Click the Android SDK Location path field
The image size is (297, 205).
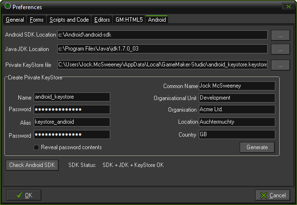click(x=162, y=35)
